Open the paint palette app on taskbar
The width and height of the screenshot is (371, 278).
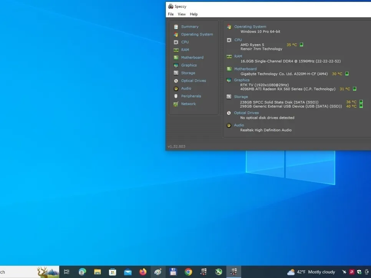coord(158,272)
